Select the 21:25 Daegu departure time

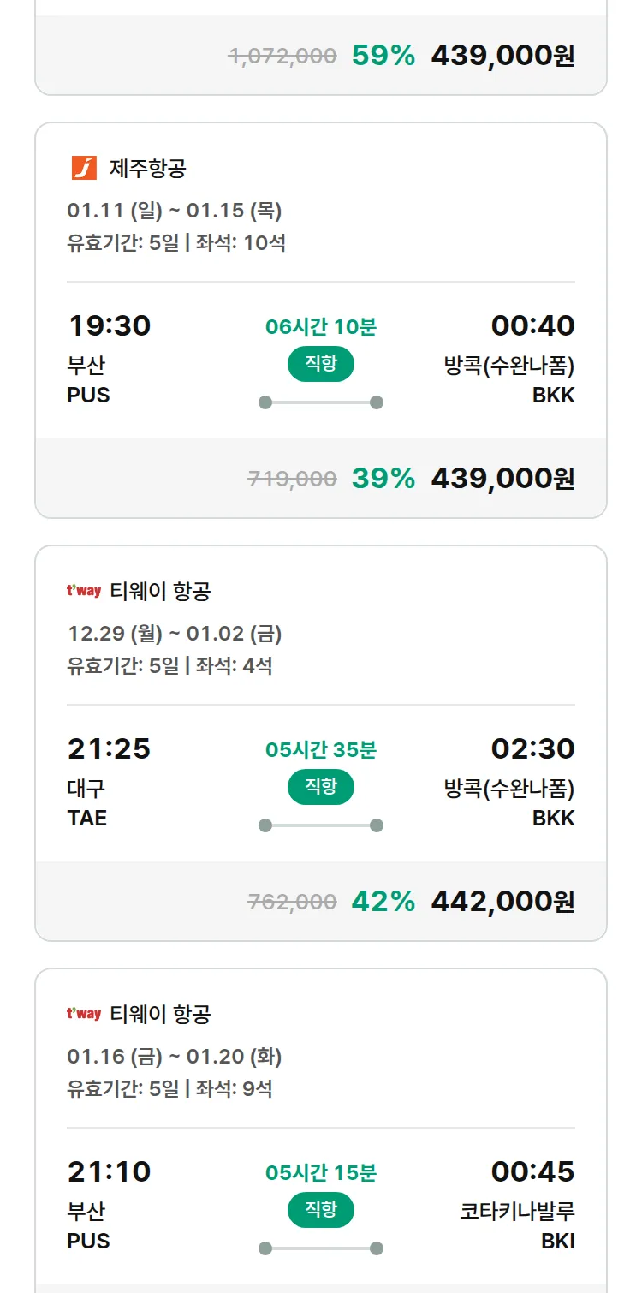pos(109,748)
